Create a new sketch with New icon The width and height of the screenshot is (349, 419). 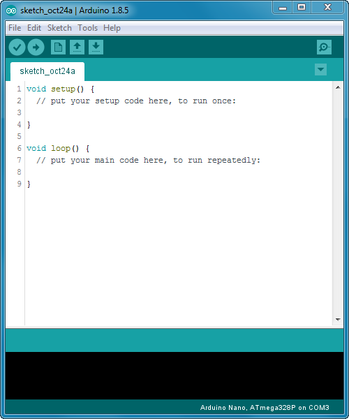[x=58, y=47]
